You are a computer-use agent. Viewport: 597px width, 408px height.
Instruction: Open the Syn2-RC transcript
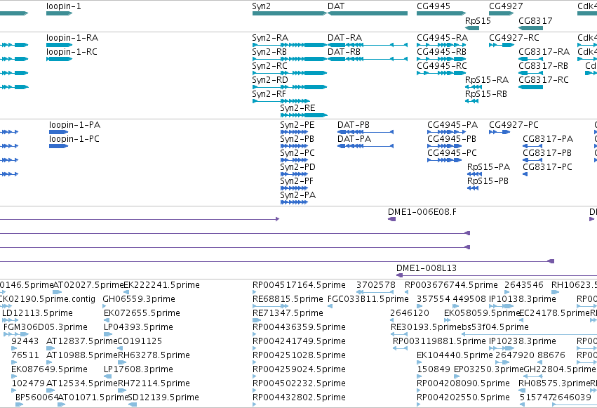point(289,73)
